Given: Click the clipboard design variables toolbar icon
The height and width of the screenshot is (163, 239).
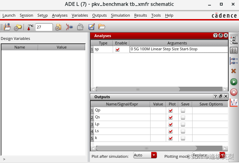Looking at the screenshot, I should pyautogui.click(x=80, y=27).
